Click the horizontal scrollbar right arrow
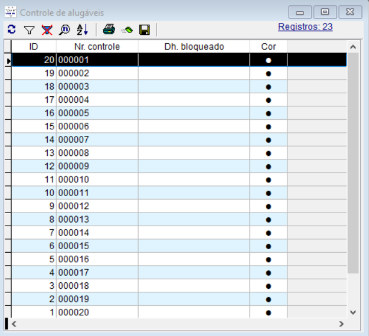369x336 pixels. click(341, 324)
